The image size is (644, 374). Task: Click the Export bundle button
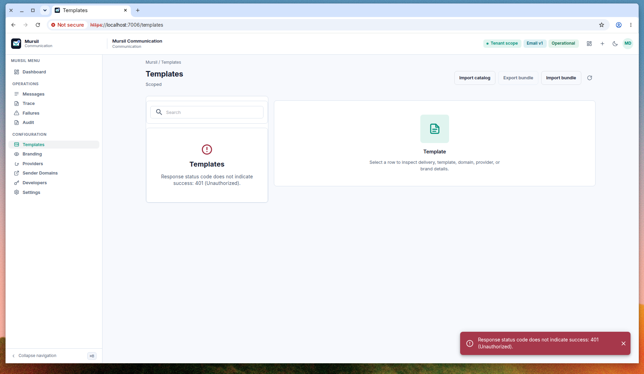pyautogui.click(x=518, y=78)
